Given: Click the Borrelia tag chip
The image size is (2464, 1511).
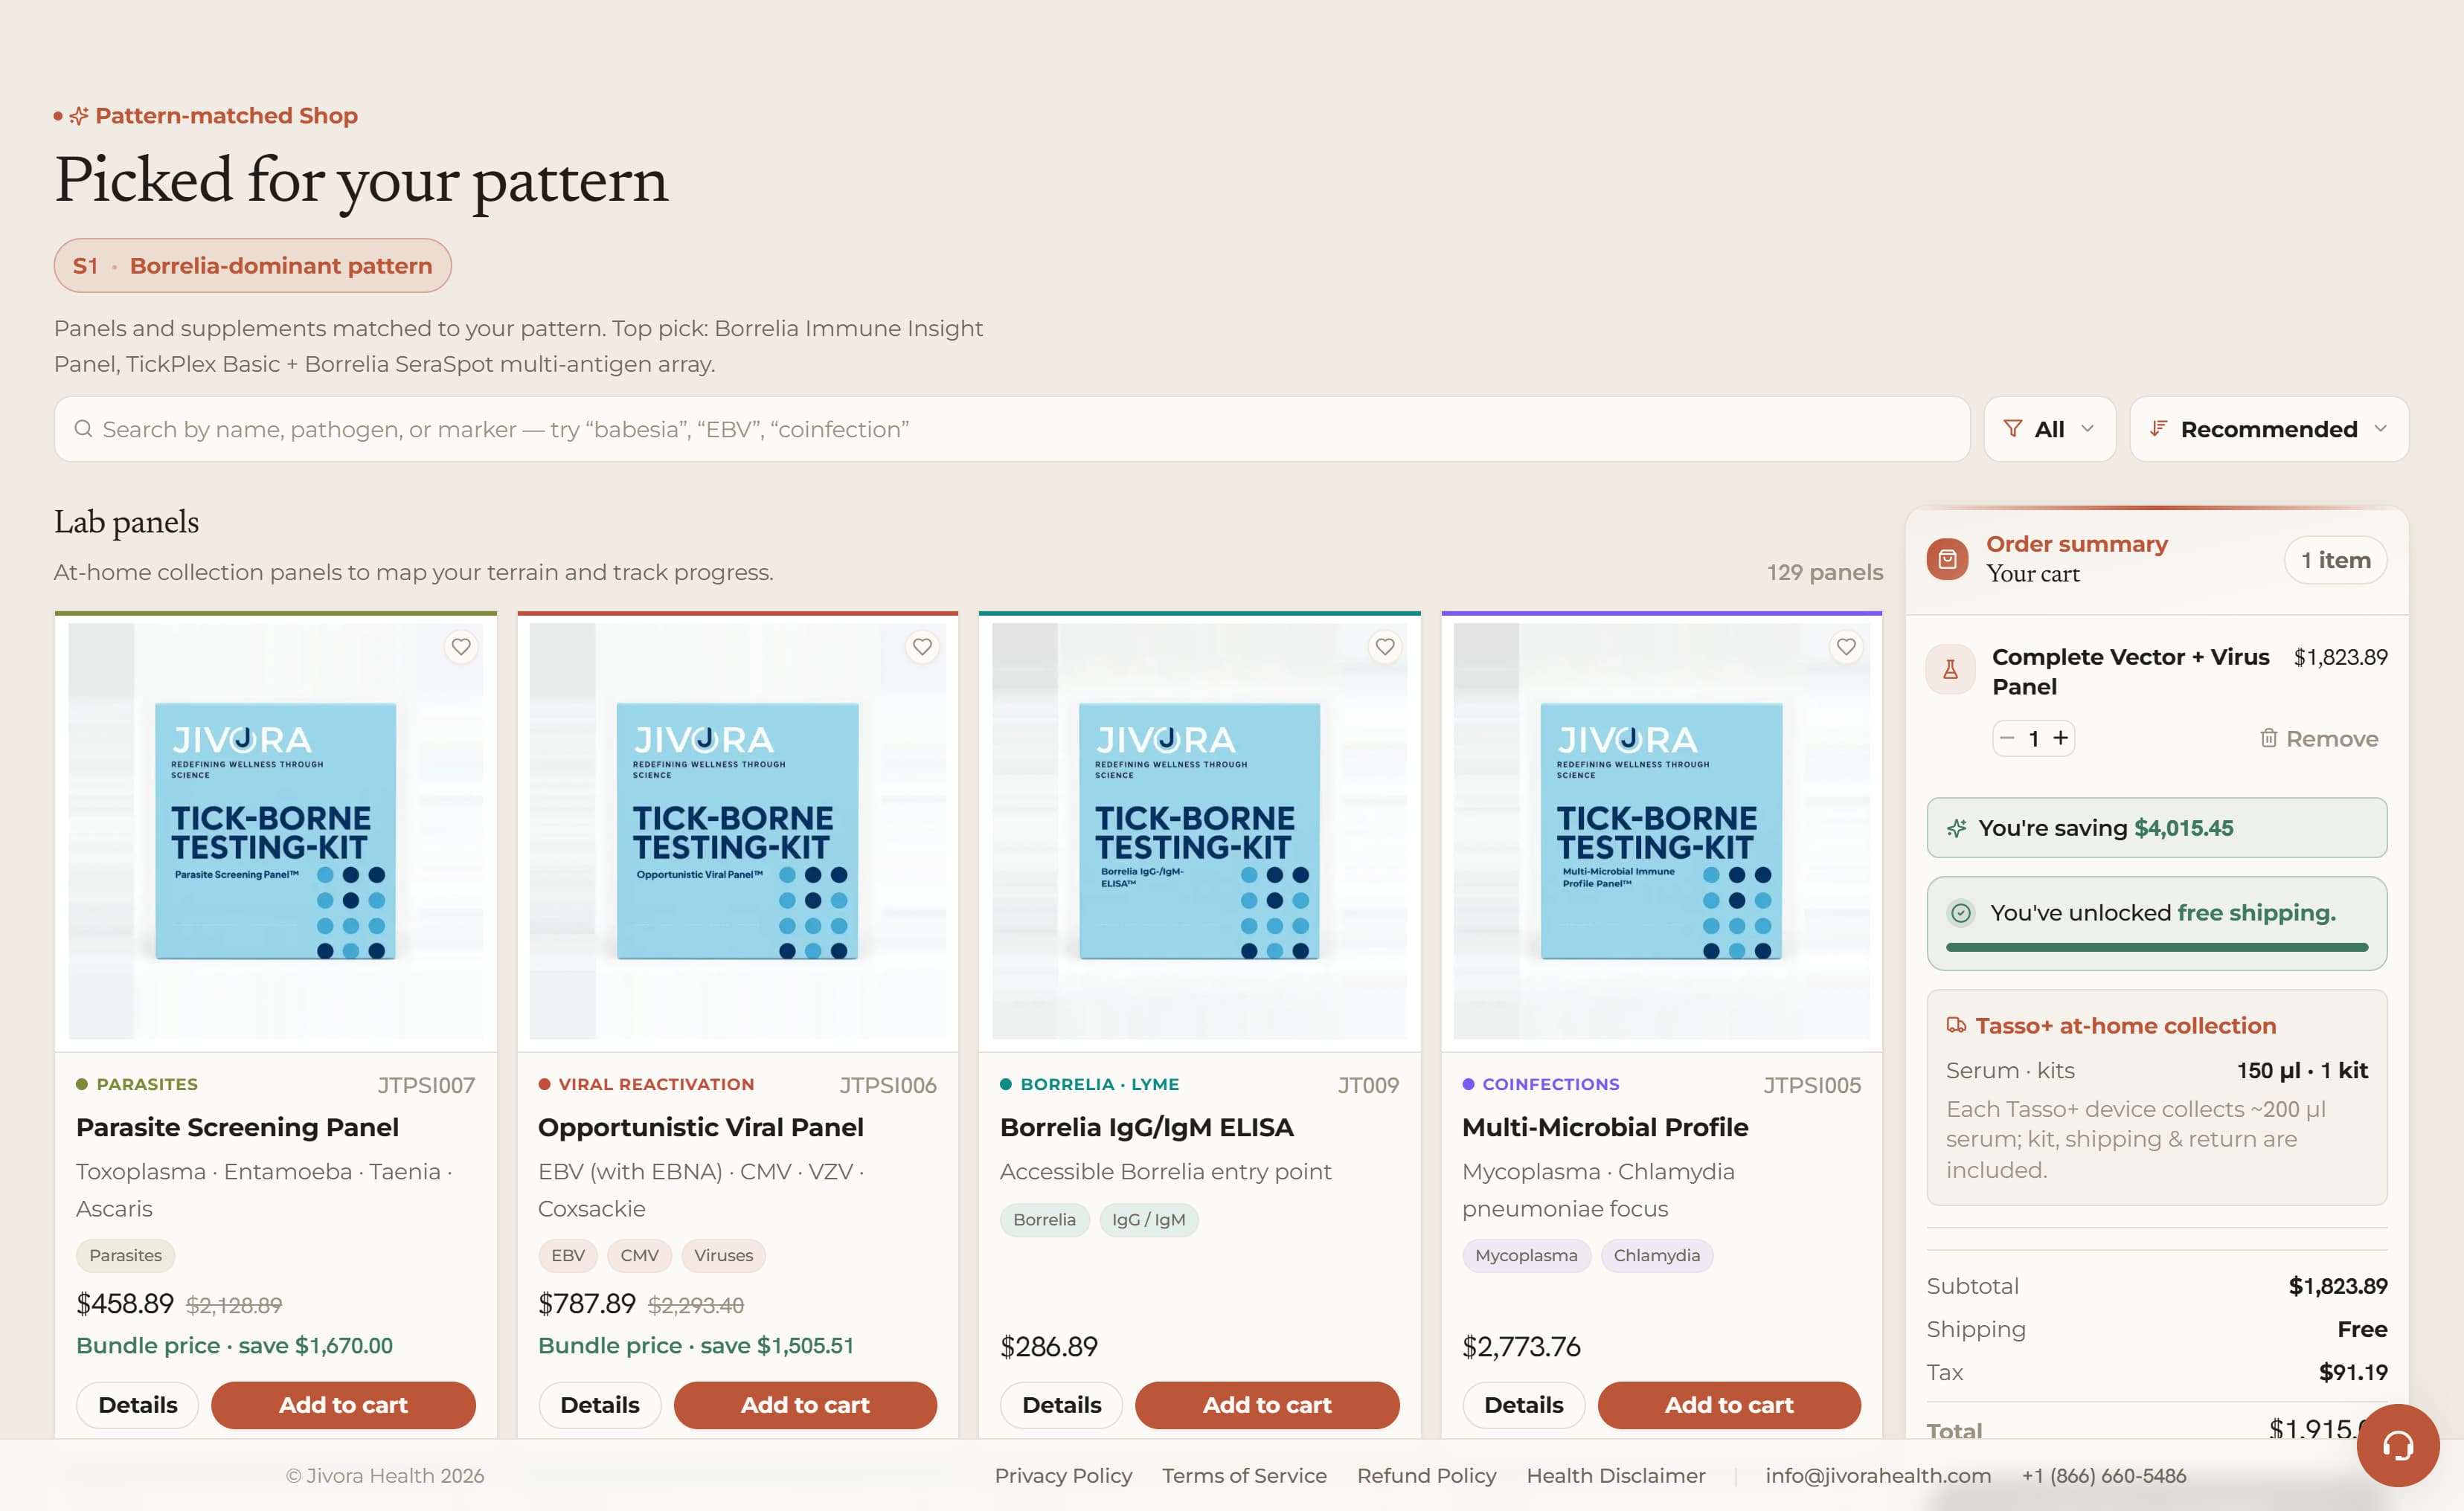Looking at the screenshot, I should pyautogui.click(x=1045, y=1220).
